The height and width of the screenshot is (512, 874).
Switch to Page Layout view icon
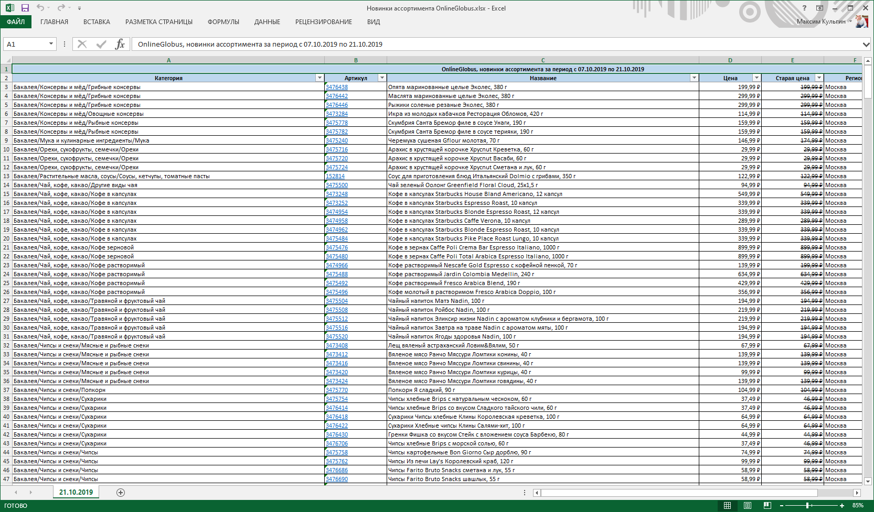(747, 505)
